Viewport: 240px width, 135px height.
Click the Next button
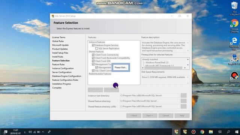pyautogui.click(x=150, y=115)
